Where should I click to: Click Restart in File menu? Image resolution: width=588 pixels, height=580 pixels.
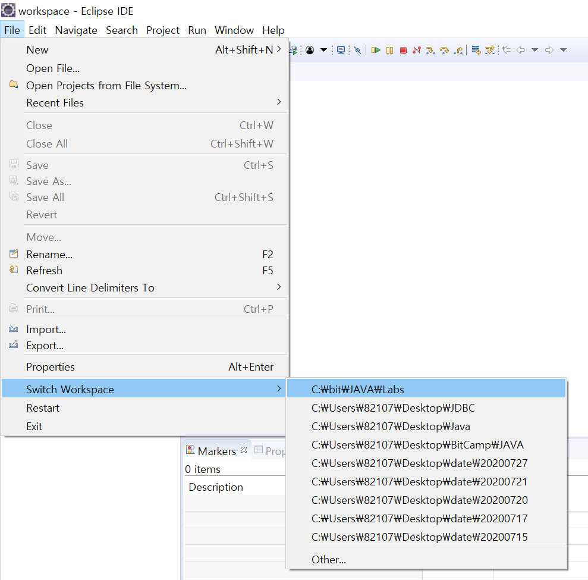tap(144, 408)
